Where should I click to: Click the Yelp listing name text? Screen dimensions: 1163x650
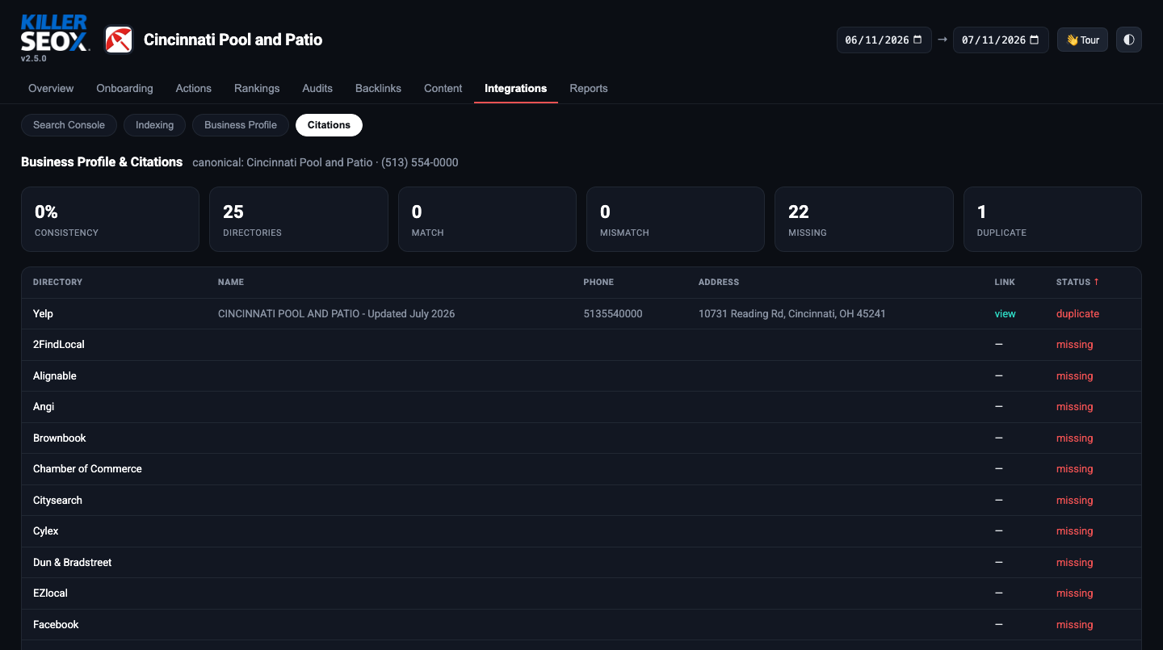click(336, 313)
